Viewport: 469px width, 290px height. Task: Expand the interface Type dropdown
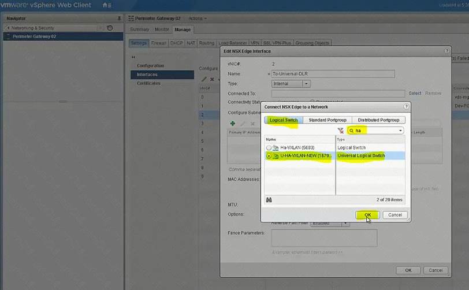click(306, 84)
